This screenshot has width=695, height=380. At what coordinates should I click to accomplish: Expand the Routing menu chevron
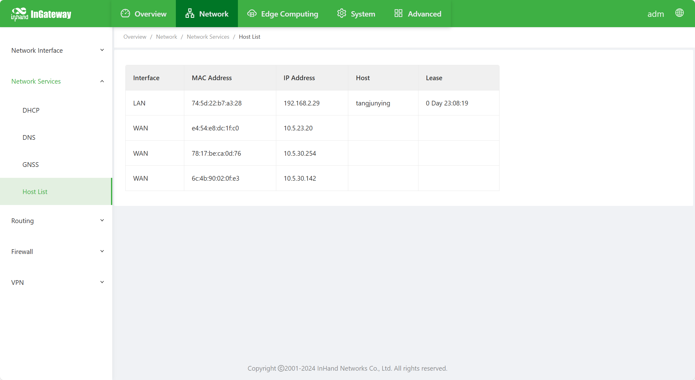pyautogui.click(x=102, y=221)
